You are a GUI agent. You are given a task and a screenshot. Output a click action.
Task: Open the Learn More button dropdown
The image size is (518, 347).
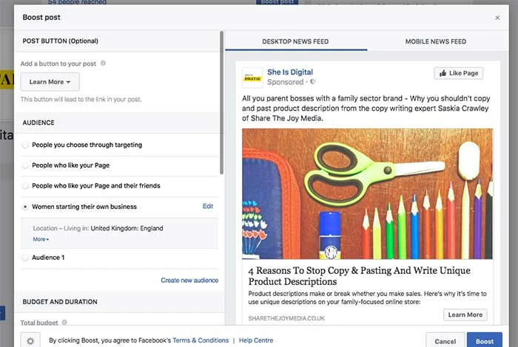(50, 82)
